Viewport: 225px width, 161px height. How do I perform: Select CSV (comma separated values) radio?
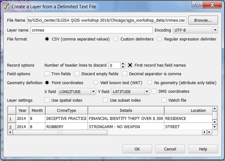tap(47, 39)
